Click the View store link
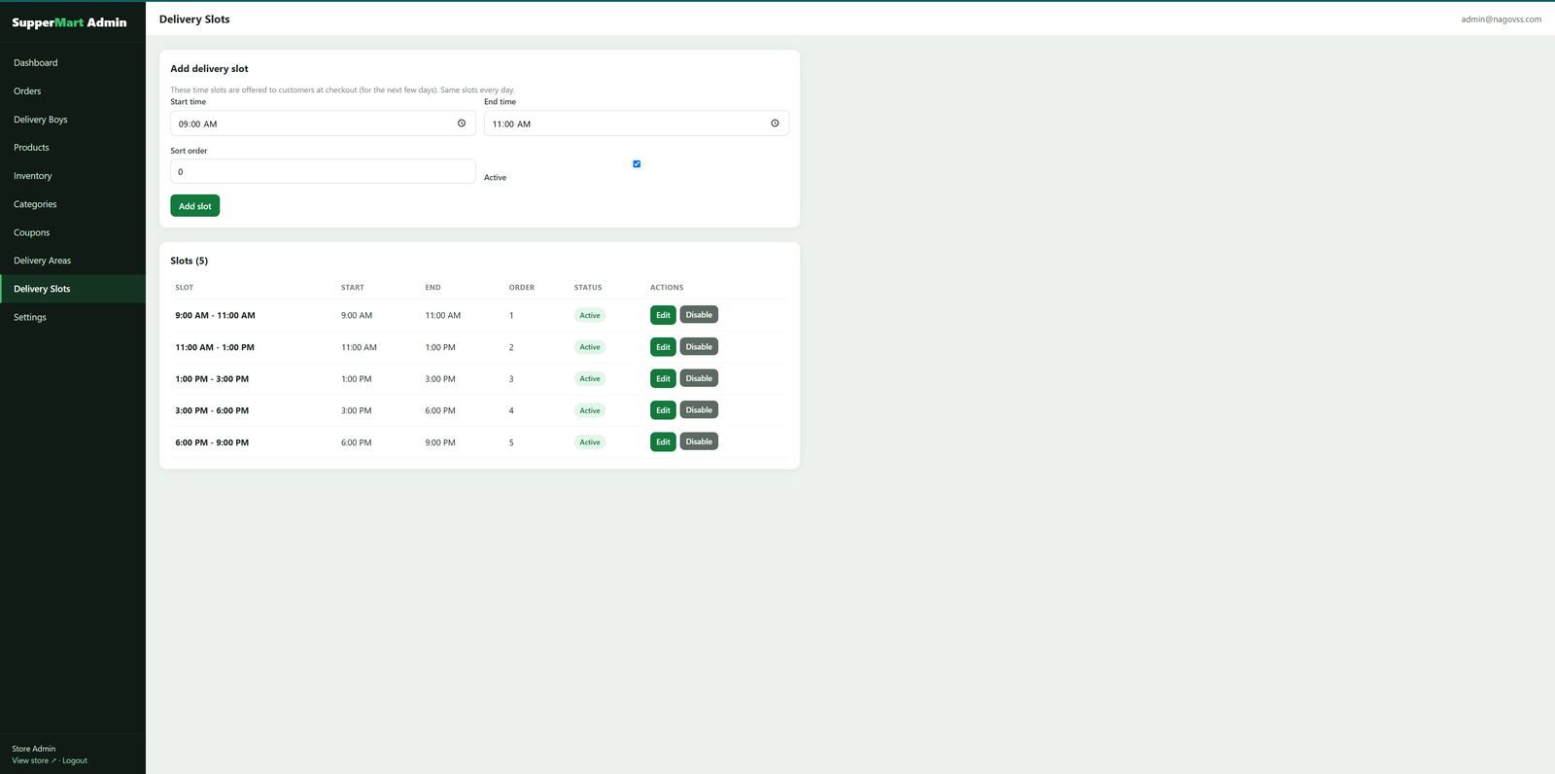 pos(33,760)
